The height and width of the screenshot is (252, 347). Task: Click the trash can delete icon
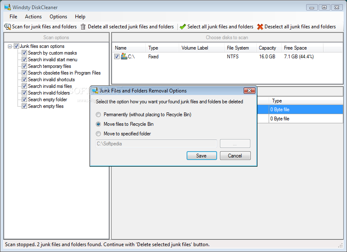pos(83,27)
